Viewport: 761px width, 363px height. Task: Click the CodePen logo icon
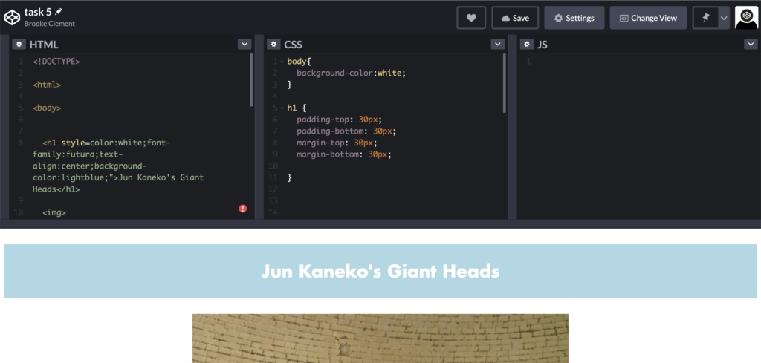tap(12, 17)
